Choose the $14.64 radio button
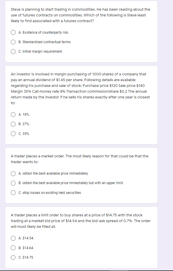 13,248
